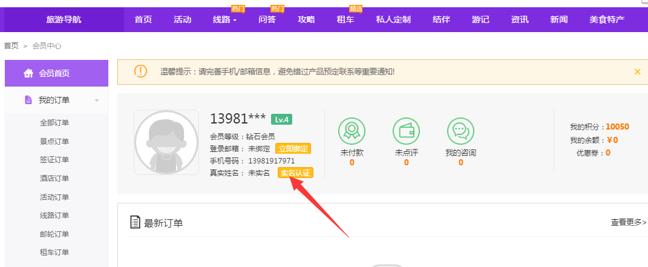Click the unpaid orders medal icon
The width and height of the screenshot is (648, 267).
(x=352, y=130)
